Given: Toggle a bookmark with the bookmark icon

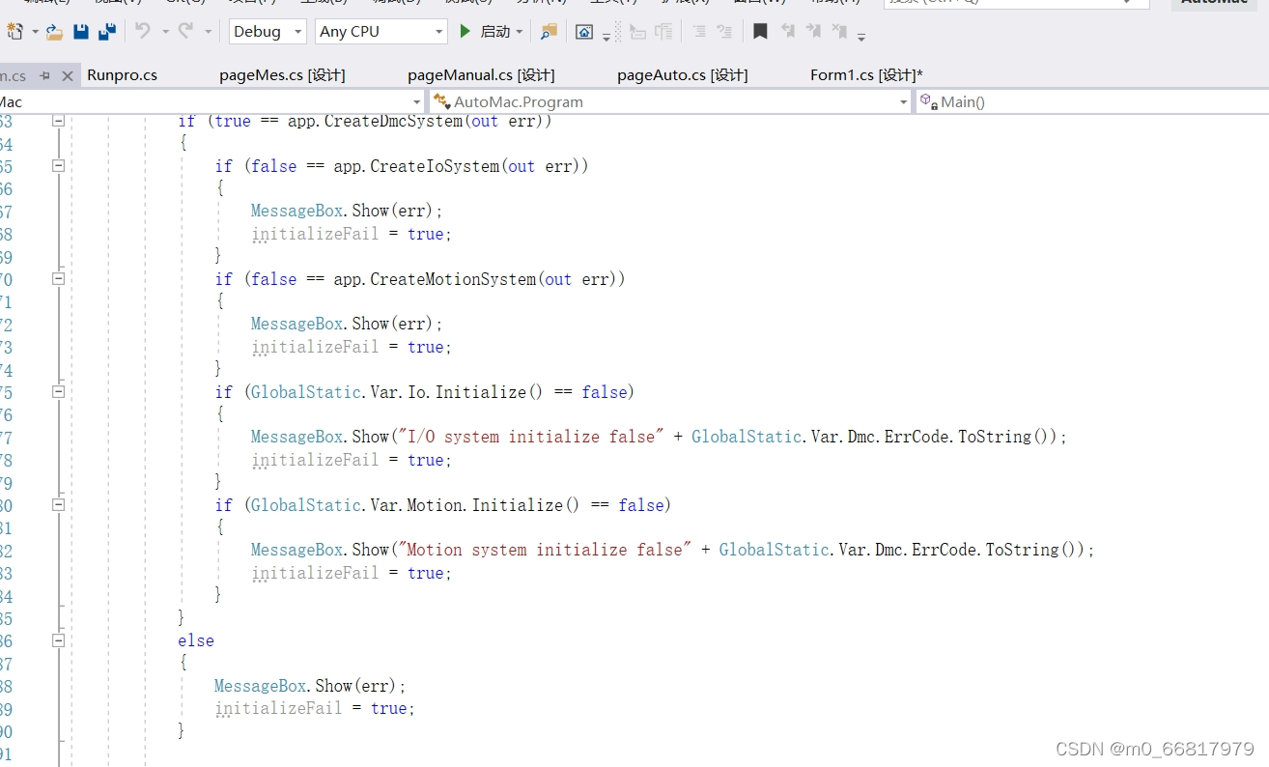Looking at the screenshot, I should [x=760, y=32].
